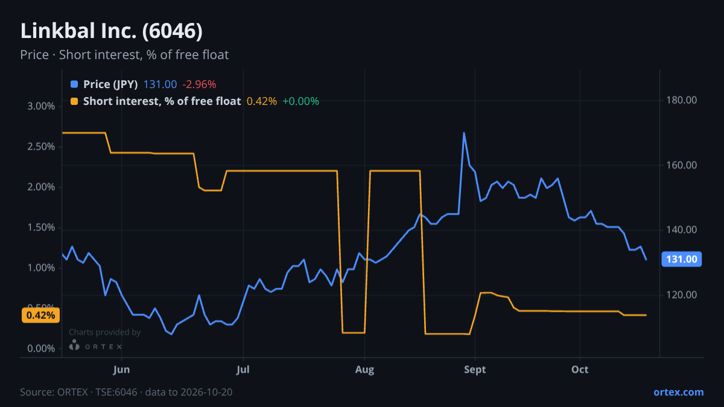Click the blue Price legend marker
724x407 pixels.
click(74, 84)
